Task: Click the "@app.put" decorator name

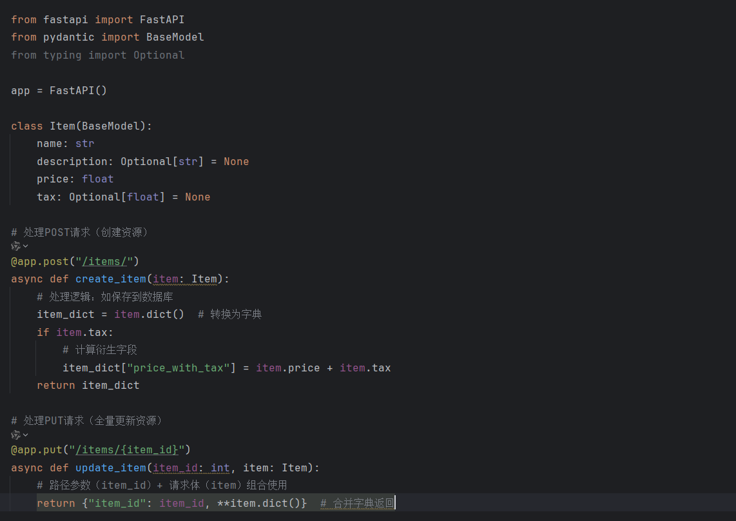Action: tap(37, 450)
